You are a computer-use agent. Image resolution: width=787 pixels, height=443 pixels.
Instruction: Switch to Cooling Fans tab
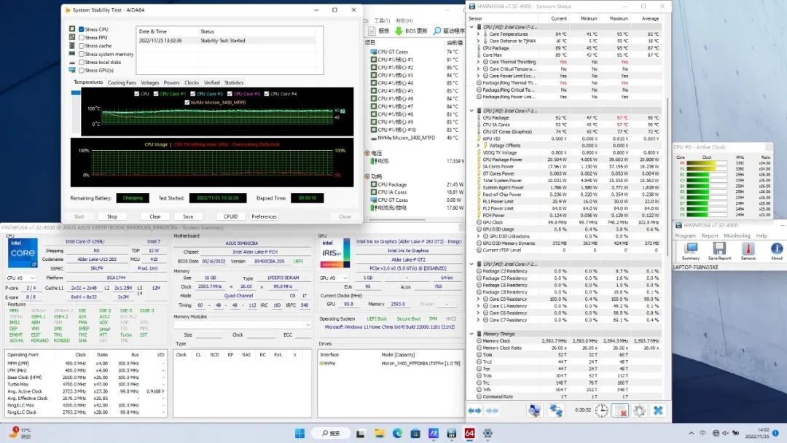click(122, 83)
